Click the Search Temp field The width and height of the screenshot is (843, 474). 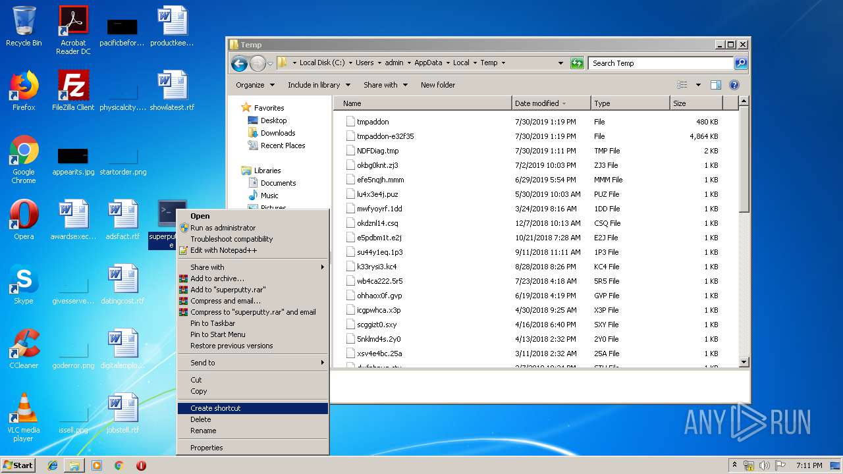point(661,63)
